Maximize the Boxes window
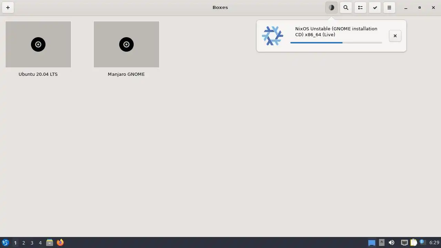 tap(420, 8)
